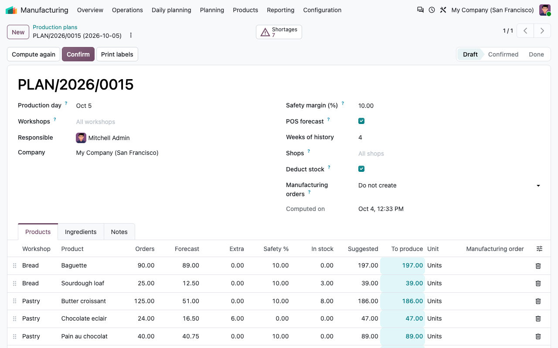Switch to the Ingredients tab
Screen dimensions: 558x348
[x=81, y=232]
